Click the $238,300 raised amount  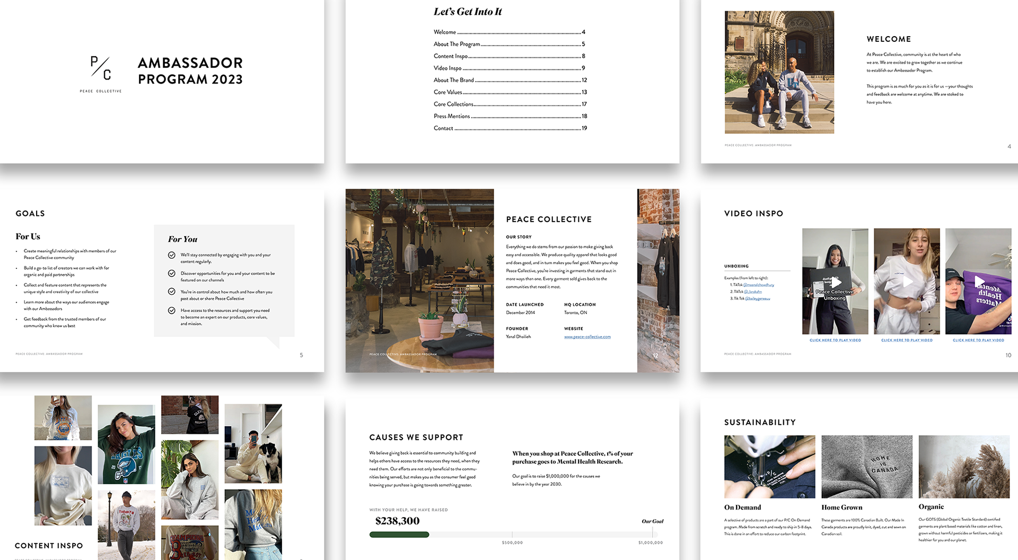[397, 521]
